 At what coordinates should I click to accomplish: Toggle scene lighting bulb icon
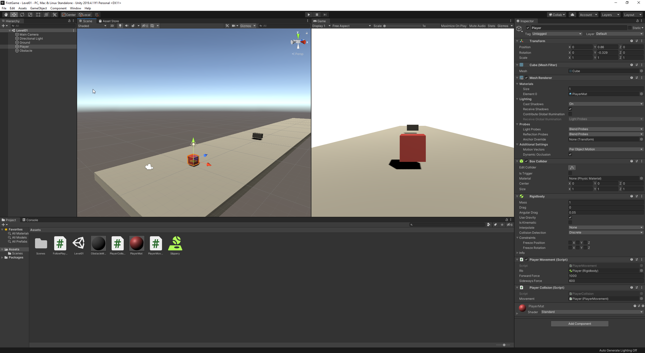[120, 26]
